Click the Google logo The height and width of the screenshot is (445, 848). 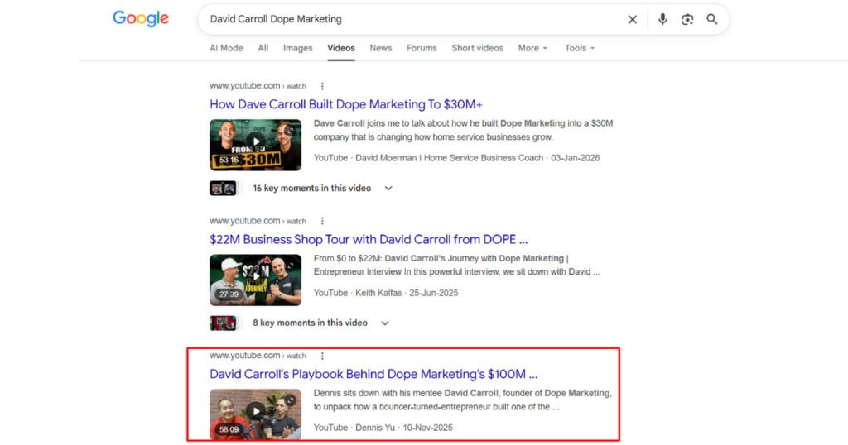pos(141,18)
